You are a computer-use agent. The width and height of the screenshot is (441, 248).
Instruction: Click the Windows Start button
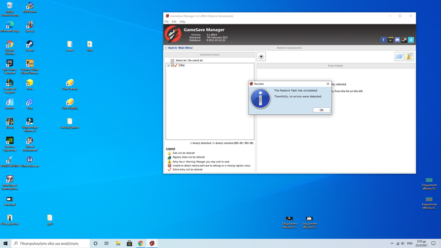6,243
